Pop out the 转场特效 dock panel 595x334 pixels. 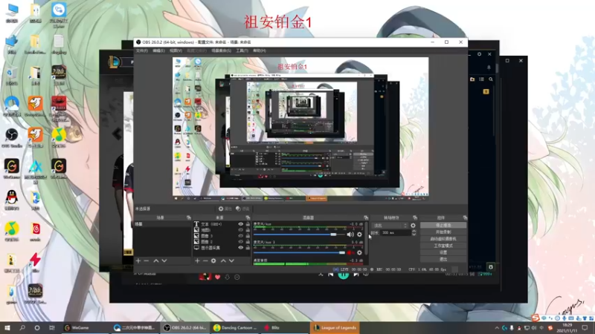pos(415,217)
